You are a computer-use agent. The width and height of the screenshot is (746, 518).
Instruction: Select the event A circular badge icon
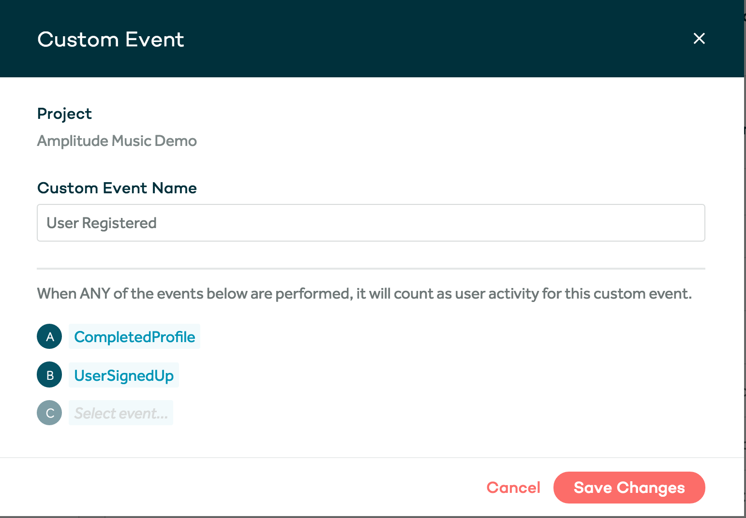pyautogui.click(x=49, y=336)
